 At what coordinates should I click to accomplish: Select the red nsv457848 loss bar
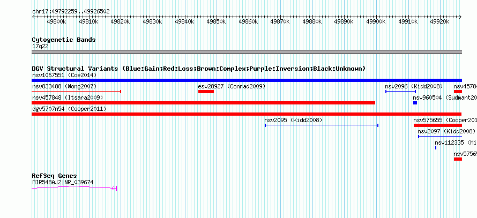coord(203,103)
